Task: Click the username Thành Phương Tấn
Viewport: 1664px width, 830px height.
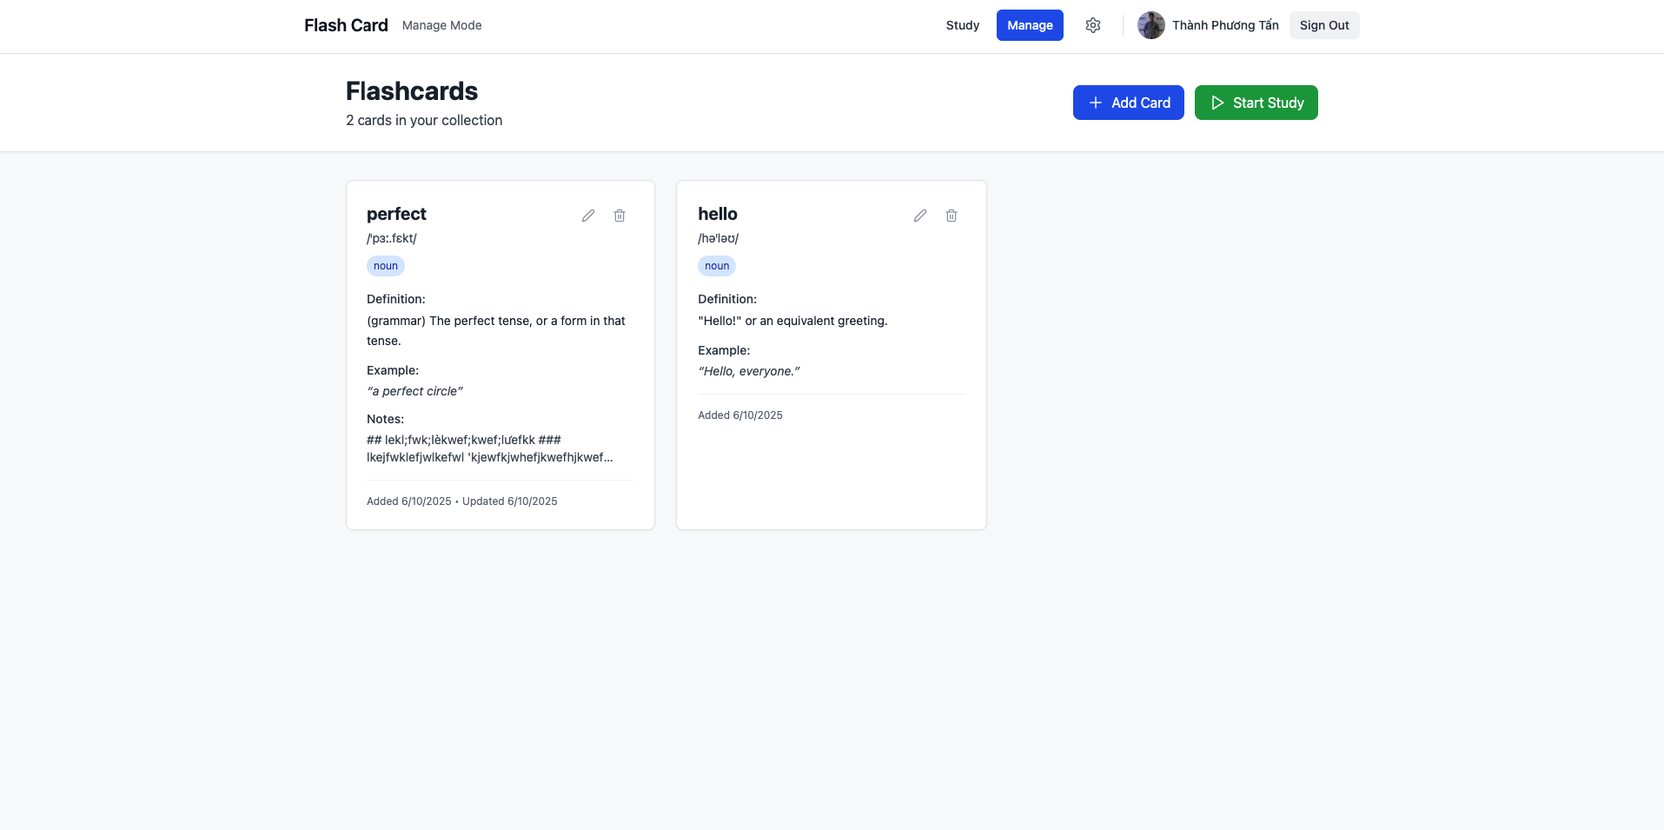Action: click(1225, 25)
